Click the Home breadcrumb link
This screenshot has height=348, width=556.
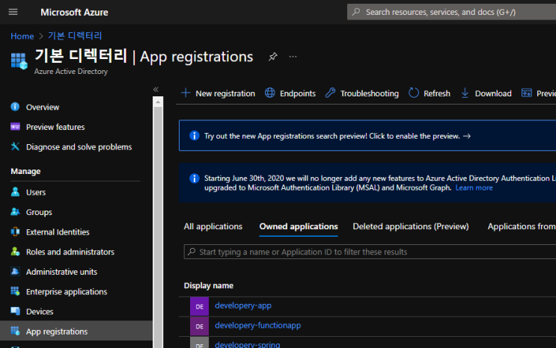tap(22, 36)
